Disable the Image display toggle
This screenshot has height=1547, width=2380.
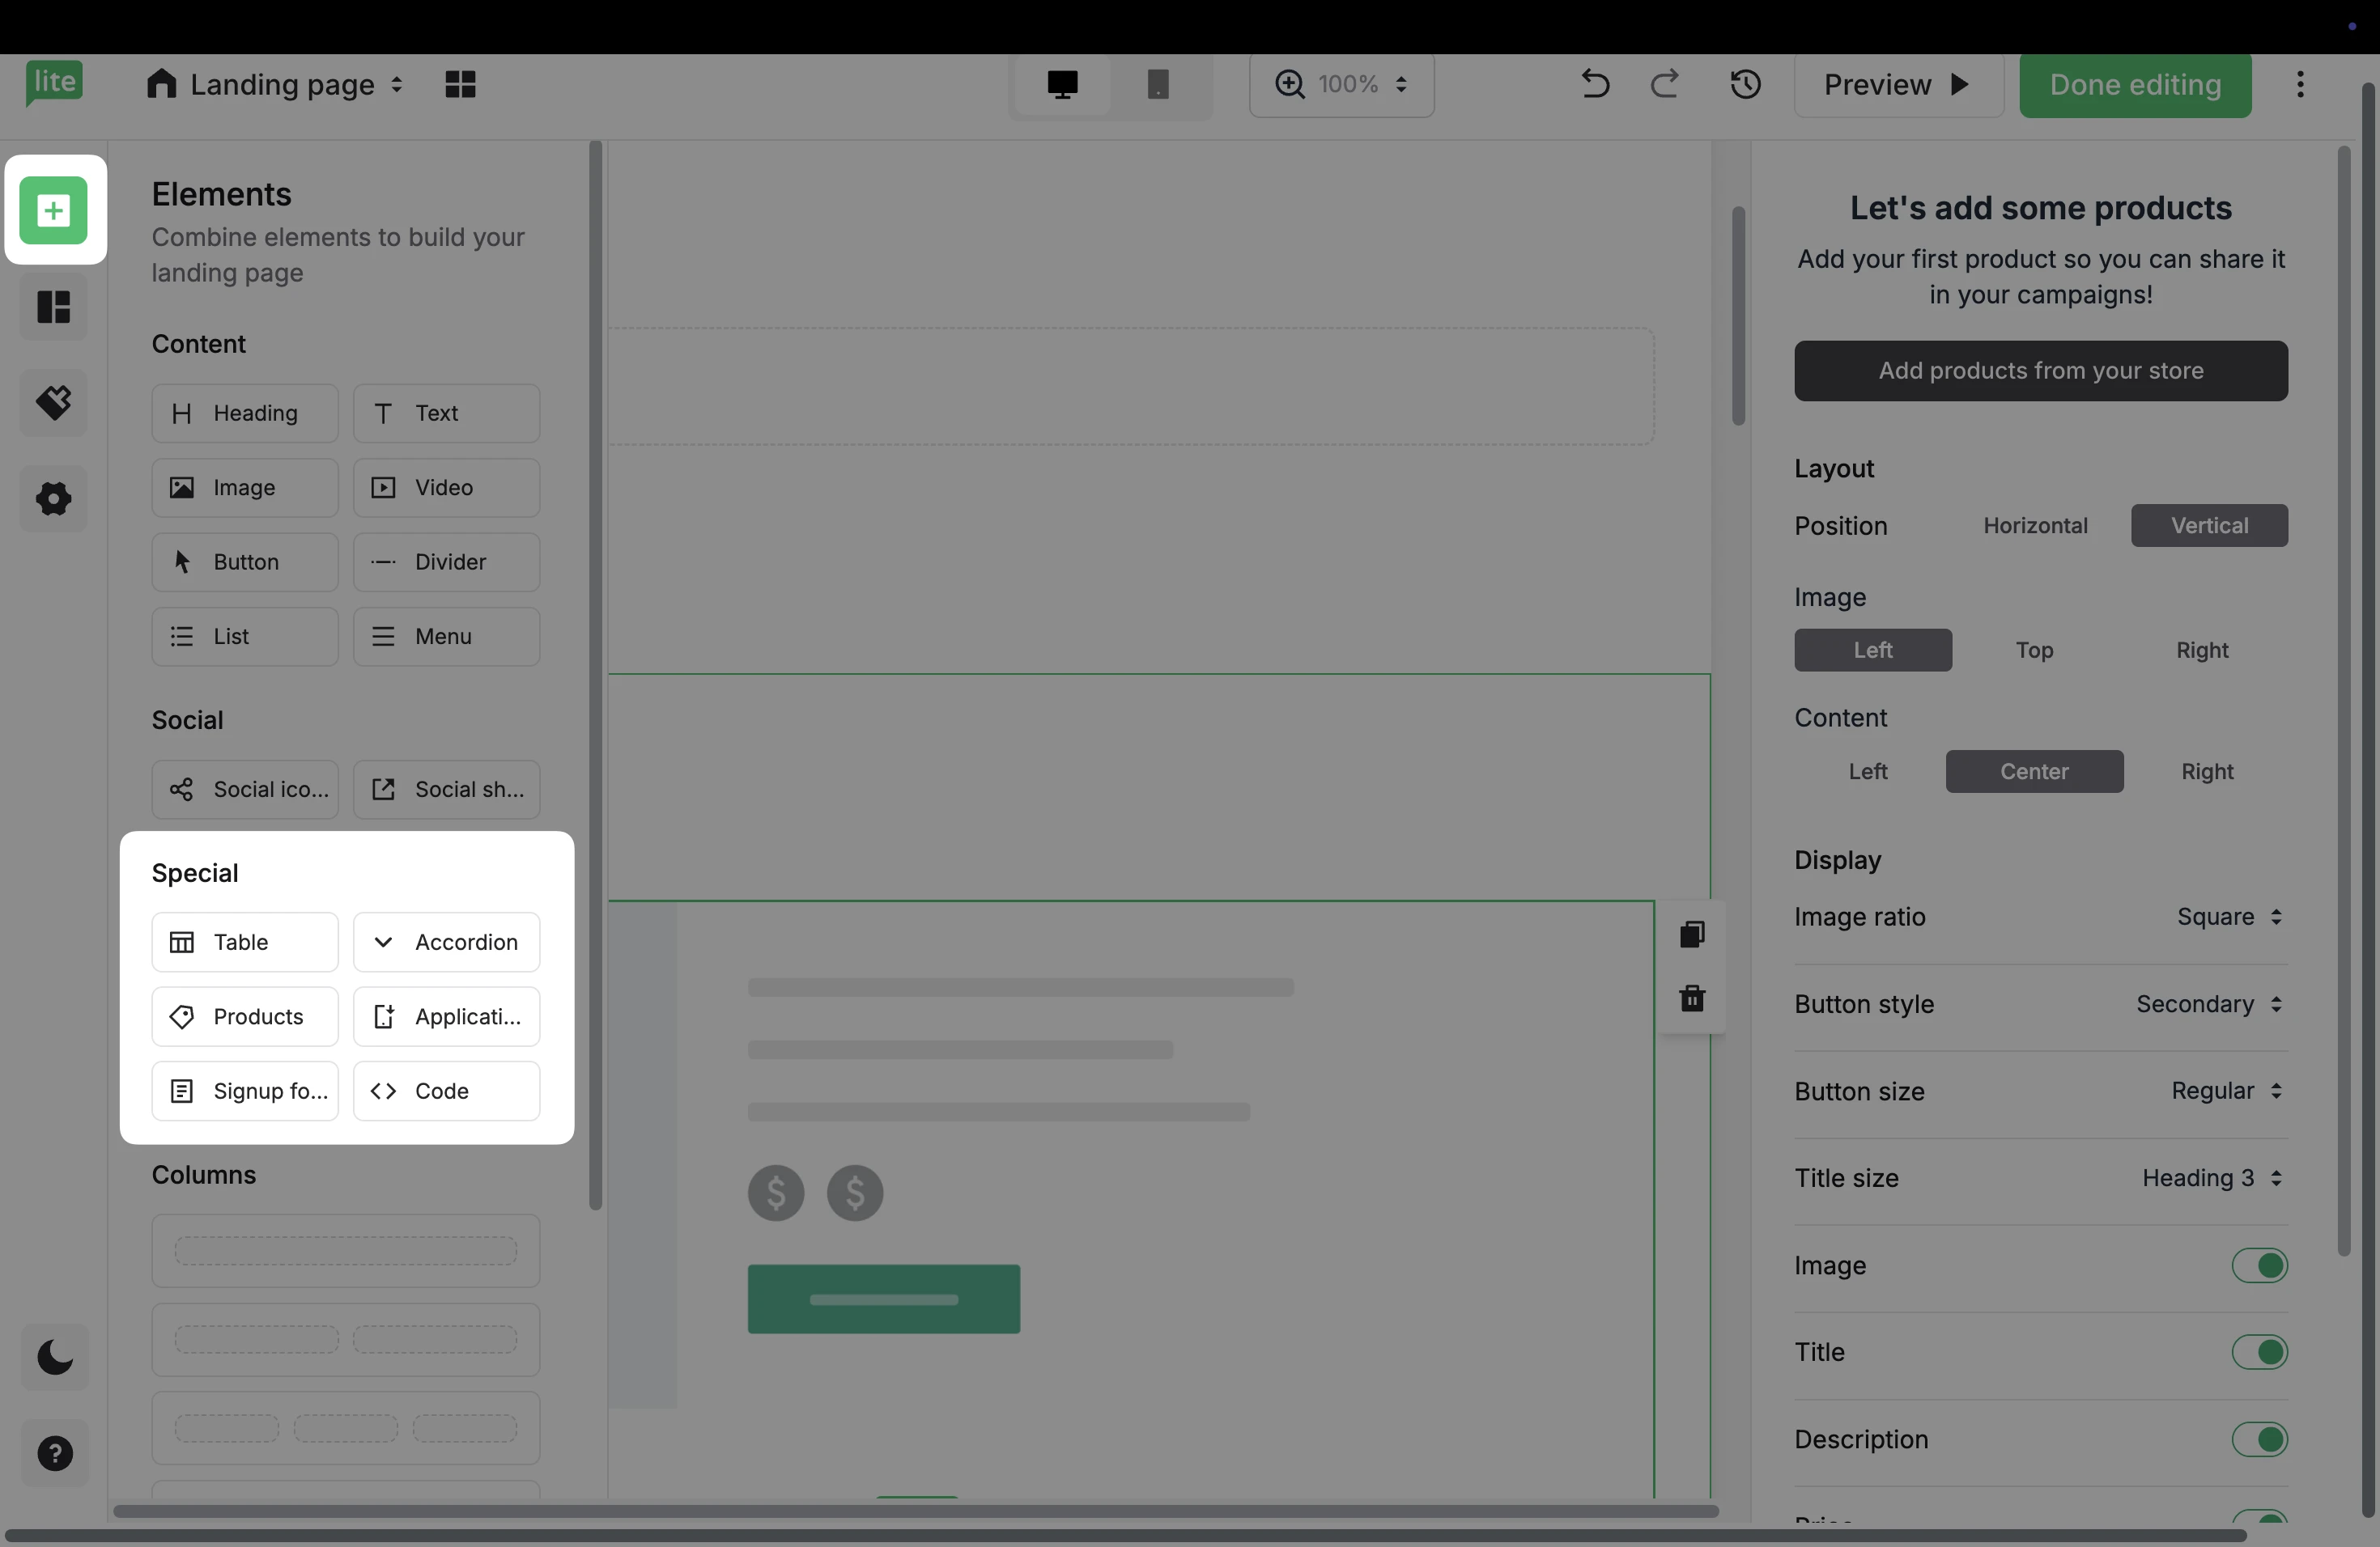pyautogui.click(x=2259, y=1265)
